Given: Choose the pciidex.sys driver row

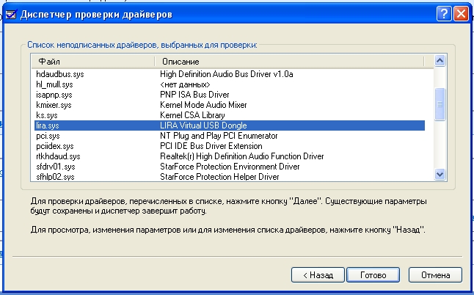Looking at the screenshot, I should [55, 146].
